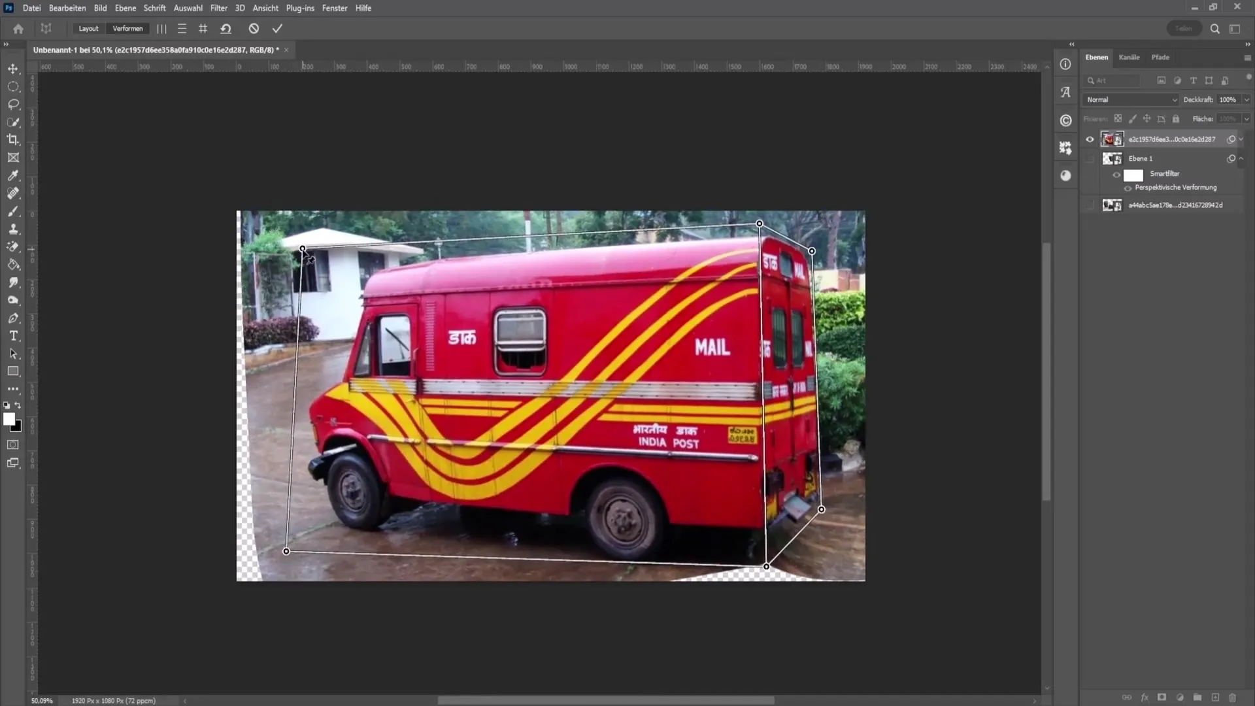The height and width of the screenshot is (706, 1255).
Task: Open the Datei menu
Action: coord(31,8)
